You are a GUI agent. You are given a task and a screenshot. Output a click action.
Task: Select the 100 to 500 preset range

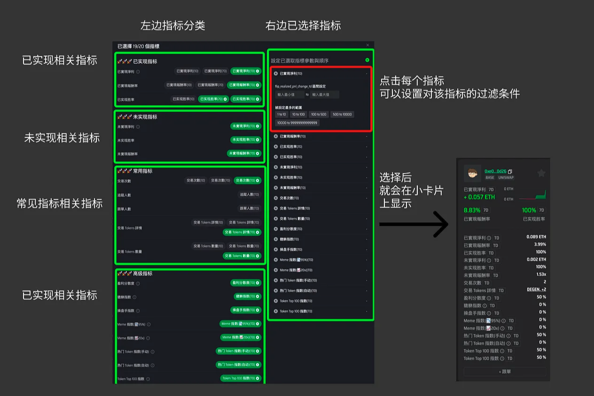pos(318,115)
